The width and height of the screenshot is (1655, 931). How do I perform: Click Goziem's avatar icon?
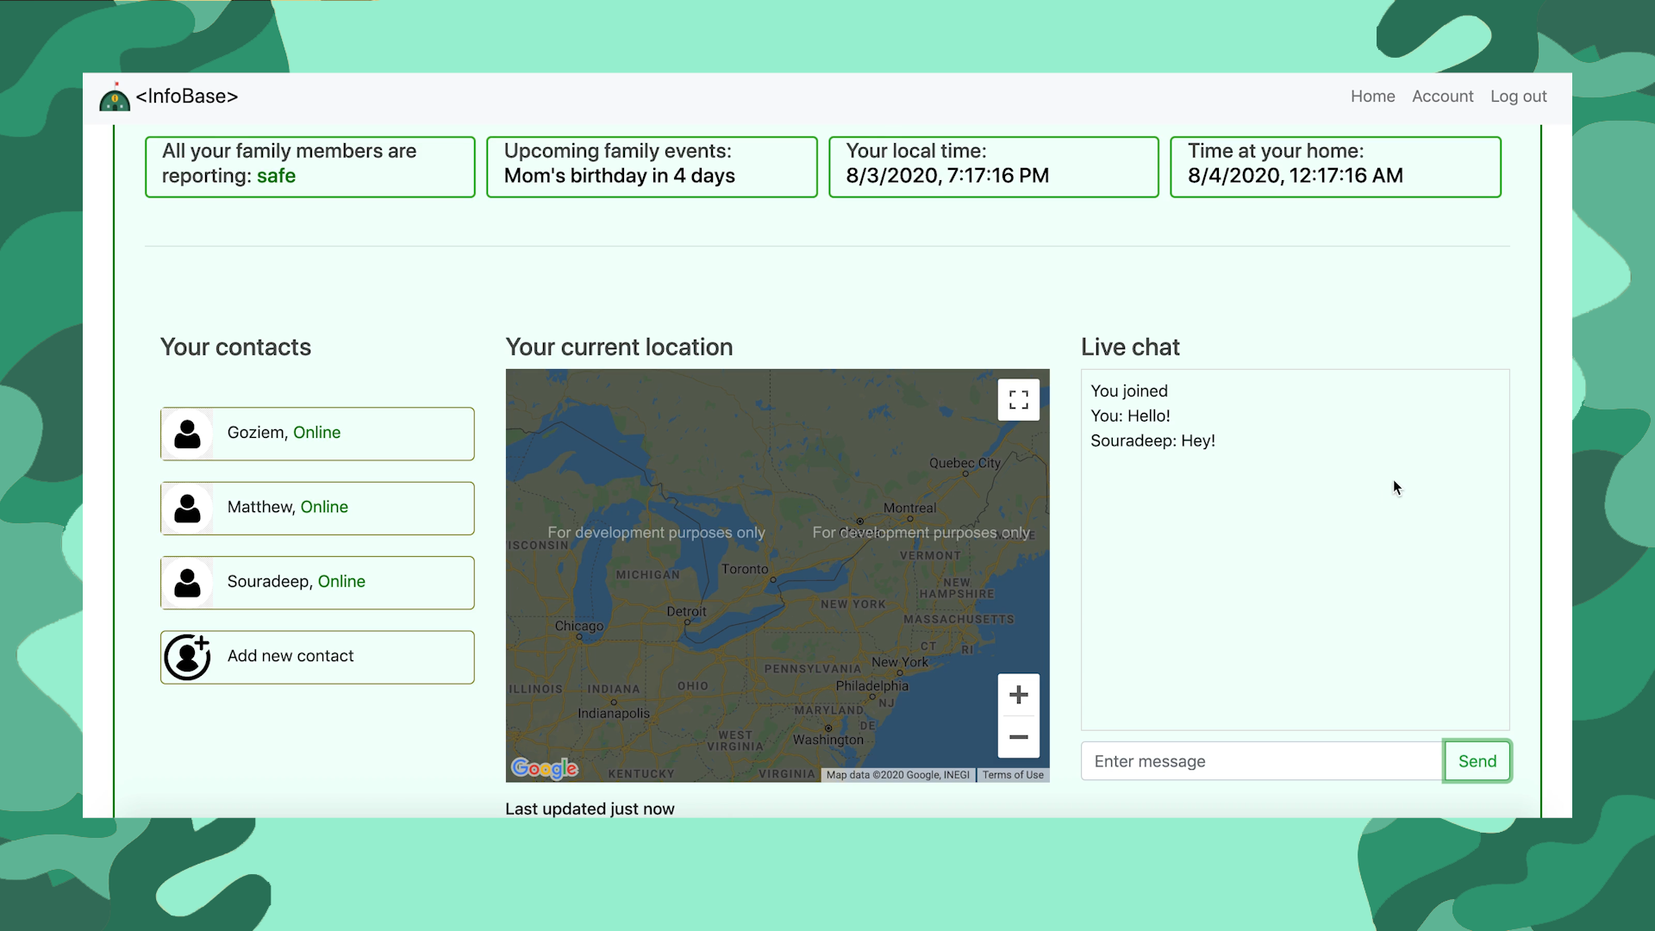point(187,434)
